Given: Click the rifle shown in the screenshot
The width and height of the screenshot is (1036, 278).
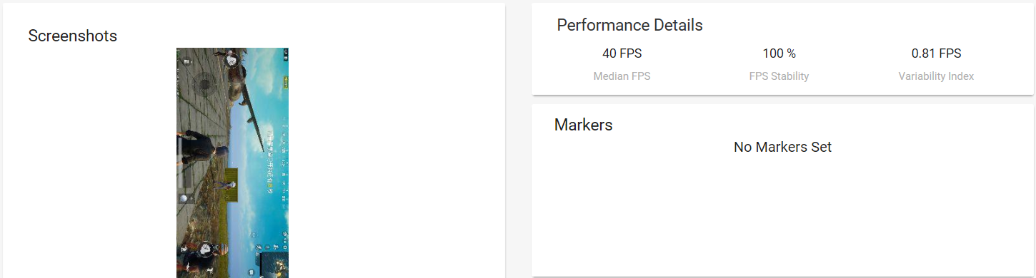Looking at the screenshot, I should (254, 103).
